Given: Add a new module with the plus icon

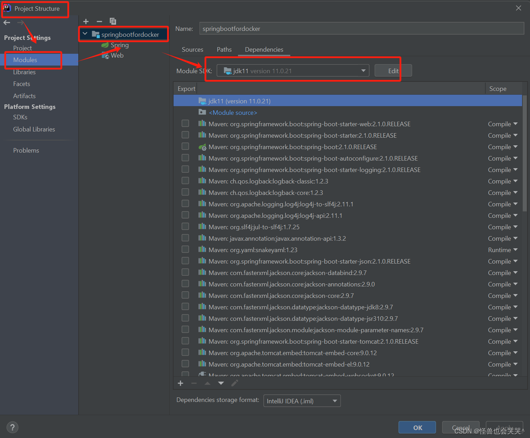Looking at the screenshot, I should (x=86, y=21).
